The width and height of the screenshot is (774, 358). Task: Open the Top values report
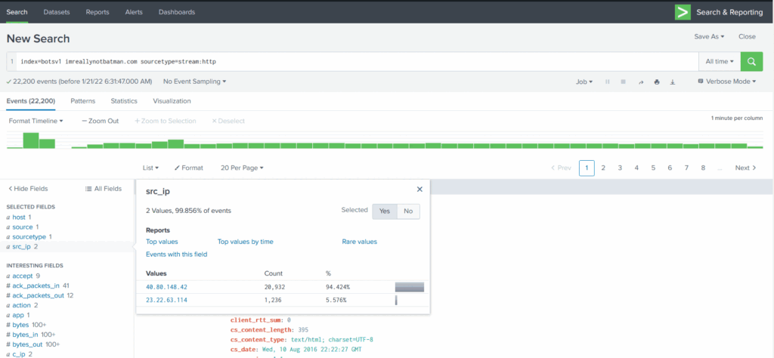162,242
